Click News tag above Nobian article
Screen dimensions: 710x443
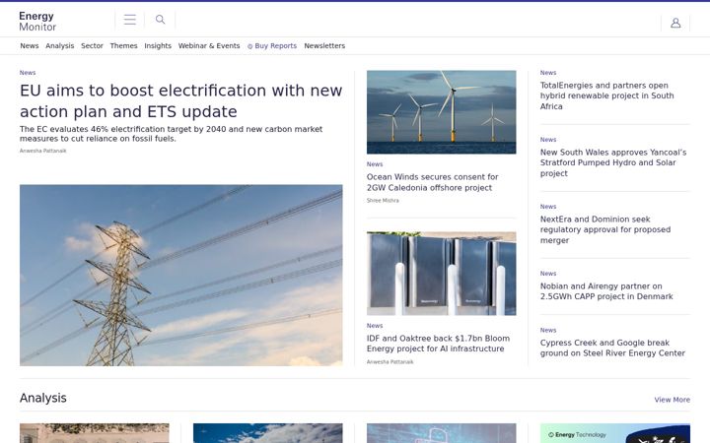pyautogui.click(x=548, y=274)
